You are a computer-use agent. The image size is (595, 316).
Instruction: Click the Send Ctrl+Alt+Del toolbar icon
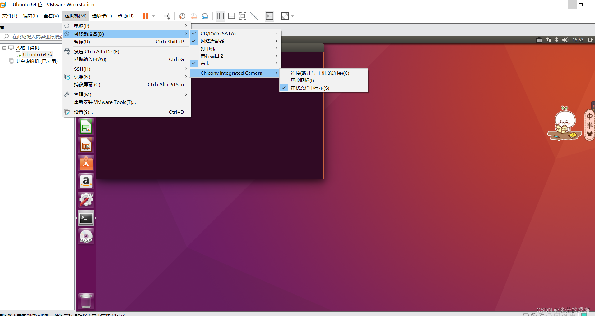167,16
